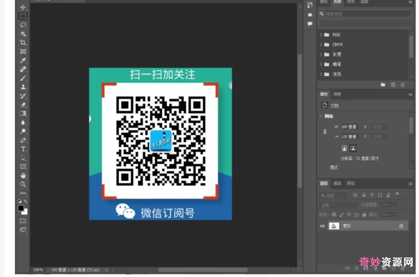Screen dimensions: 419x277
Task: Toggle type layer filter in Layers panel
Action: pyautogui.click(x=372, y=195)
